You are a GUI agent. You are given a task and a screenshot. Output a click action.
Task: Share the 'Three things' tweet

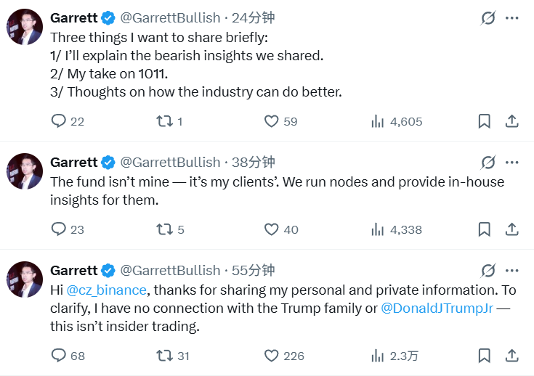511,121
